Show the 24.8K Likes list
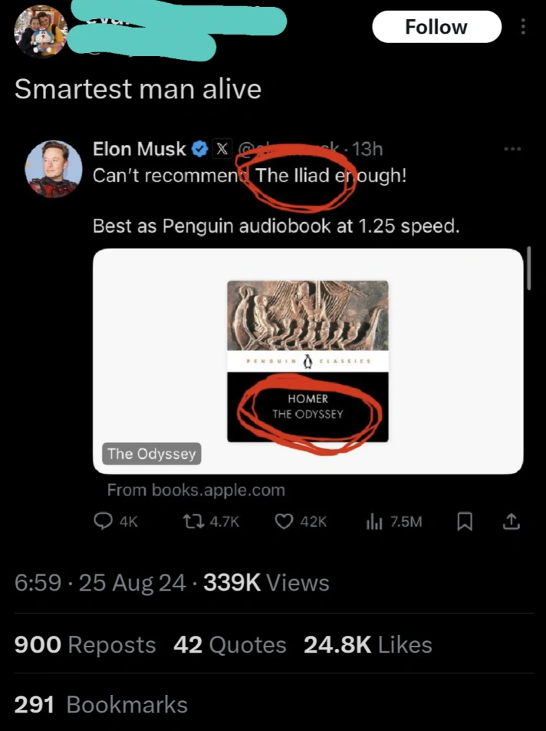546x731 pixels. (x=368, y=645)
